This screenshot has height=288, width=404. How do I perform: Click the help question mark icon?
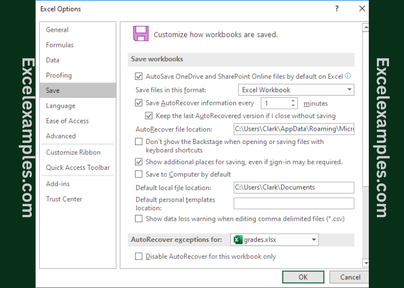337,9
